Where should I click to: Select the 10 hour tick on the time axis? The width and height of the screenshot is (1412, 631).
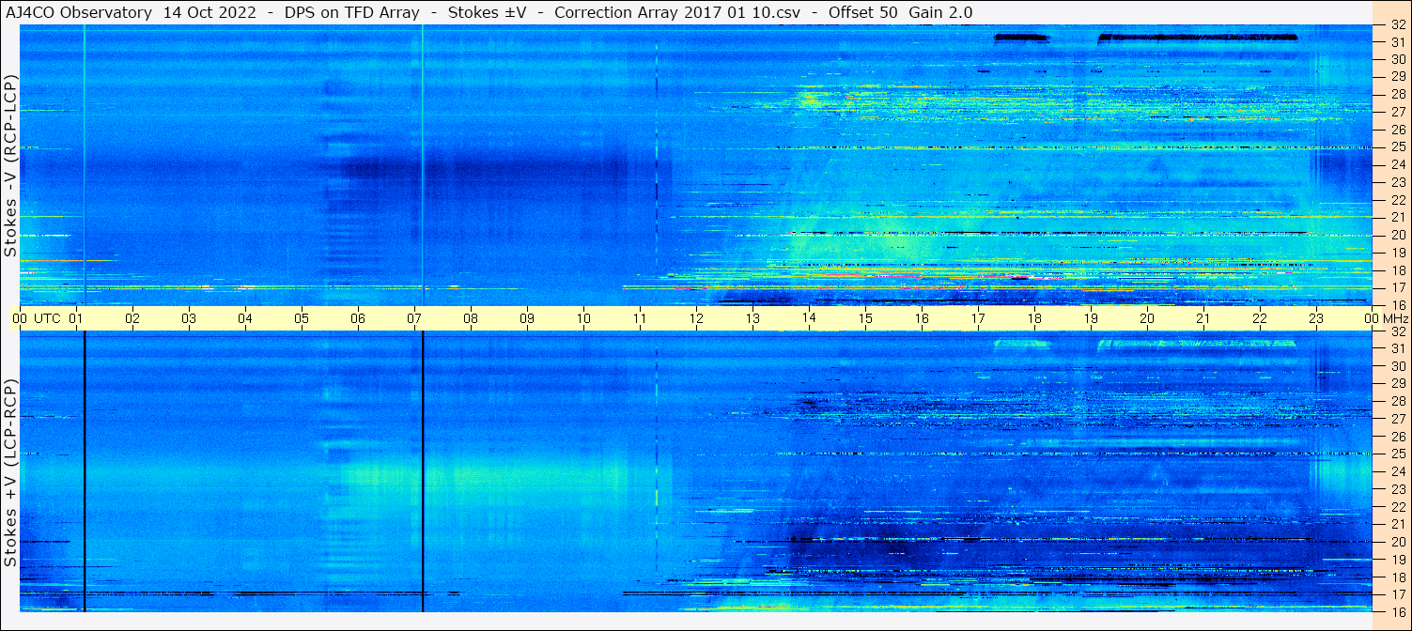tap(584, 318)
